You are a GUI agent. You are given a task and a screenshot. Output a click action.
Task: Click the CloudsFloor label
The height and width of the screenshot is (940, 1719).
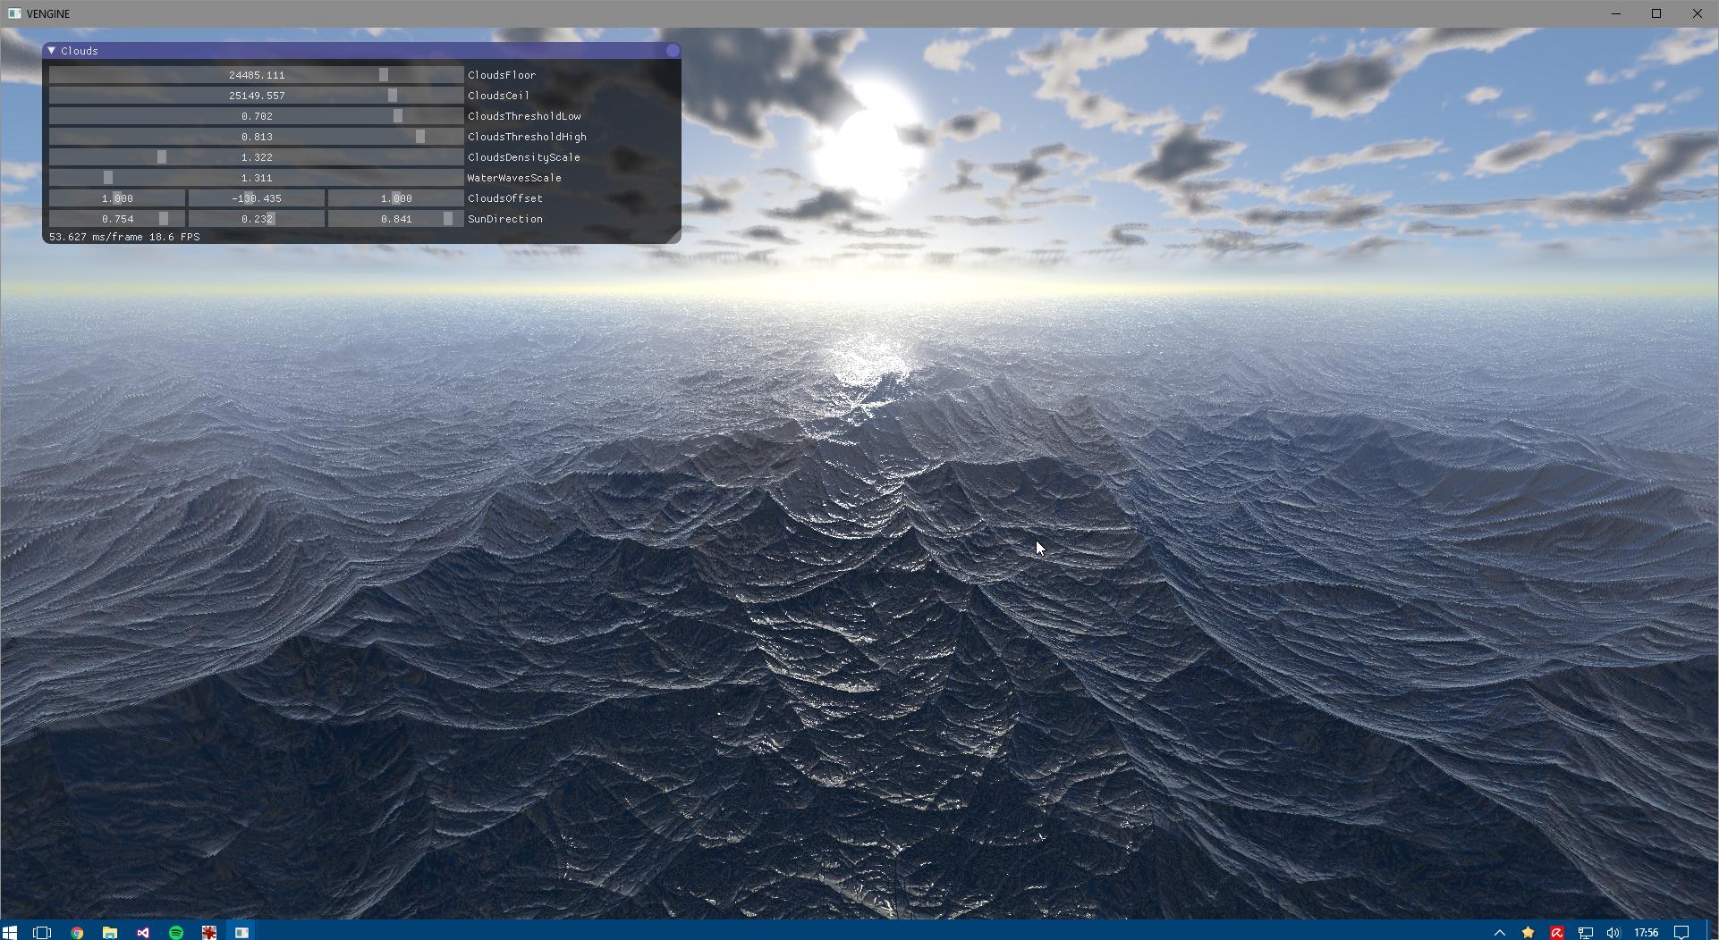[x=502, y=75]
